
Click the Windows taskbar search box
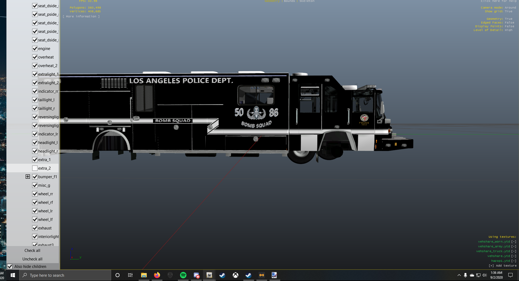tap(65, 275)
